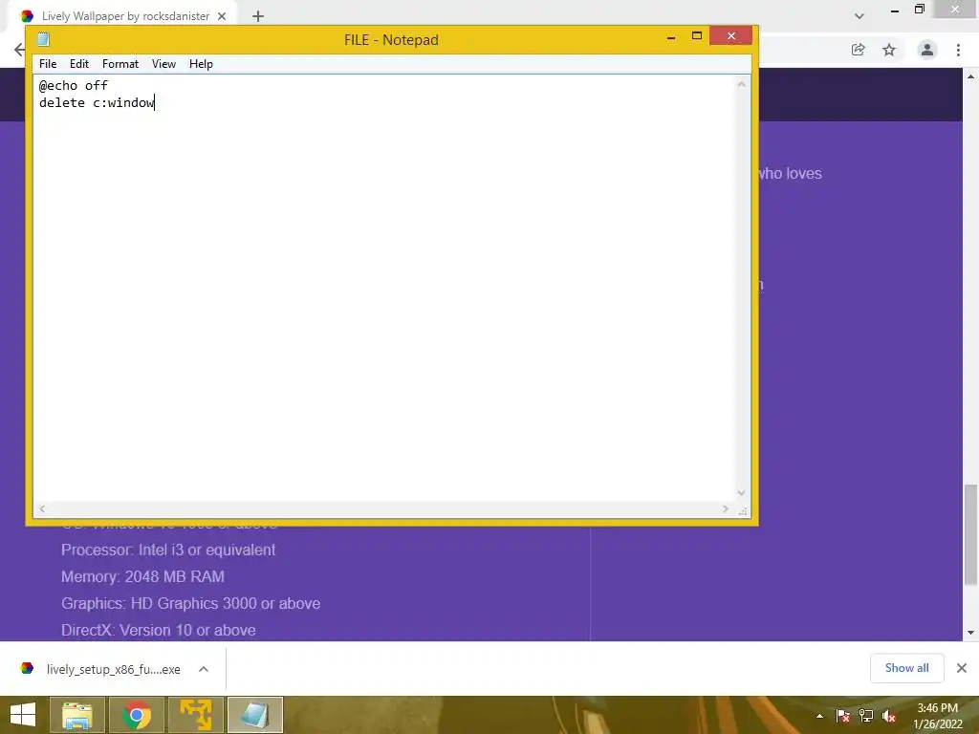The width and height of the screenshot is (979, 734).
Task: Open File Explorer from taskbar
Action: click(x=77, y=715)
